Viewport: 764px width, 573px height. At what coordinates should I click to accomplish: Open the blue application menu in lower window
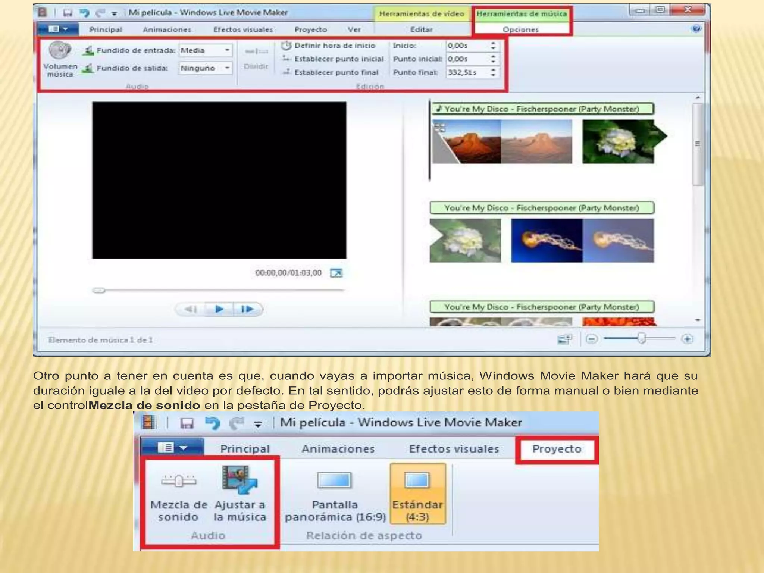point(172,447)
